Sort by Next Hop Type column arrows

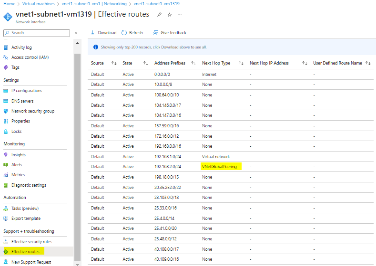[x=241, y=63]
